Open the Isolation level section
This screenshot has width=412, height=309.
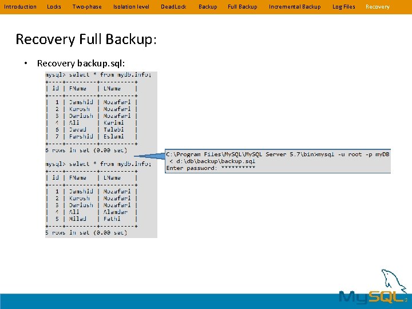pos(131,7)
